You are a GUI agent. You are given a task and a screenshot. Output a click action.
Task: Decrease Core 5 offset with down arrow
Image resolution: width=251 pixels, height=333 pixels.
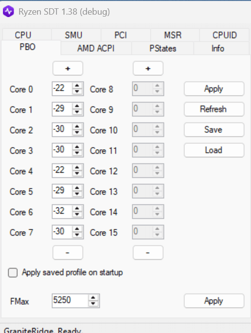[77, 194]
